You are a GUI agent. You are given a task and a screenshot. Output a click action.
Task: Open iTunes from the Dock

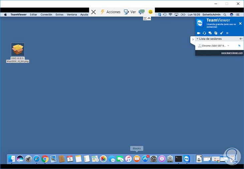(x=128, y=159)
